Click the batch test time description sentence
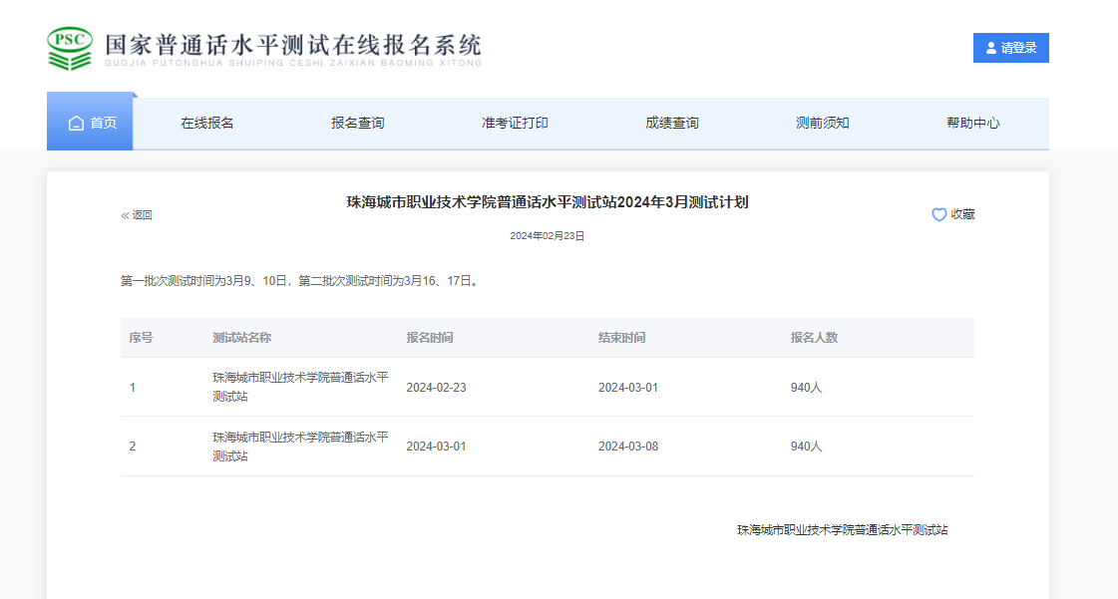Screen dimensions: 1118x599 [301, 281]
